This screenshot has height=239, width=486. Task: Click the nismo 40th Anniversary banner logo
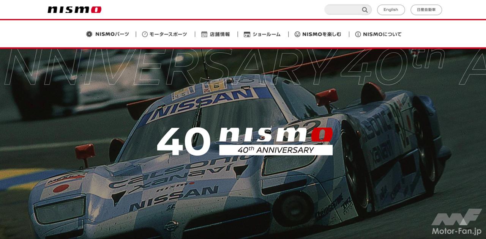coord(245,142)
